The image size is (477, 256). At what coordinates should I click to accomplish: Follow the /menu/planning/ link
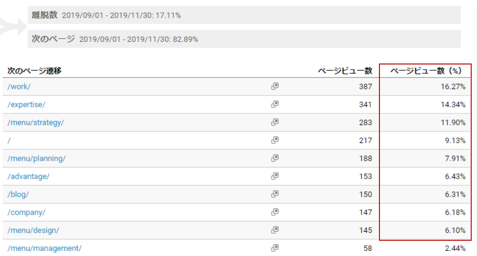click(36, 158)
